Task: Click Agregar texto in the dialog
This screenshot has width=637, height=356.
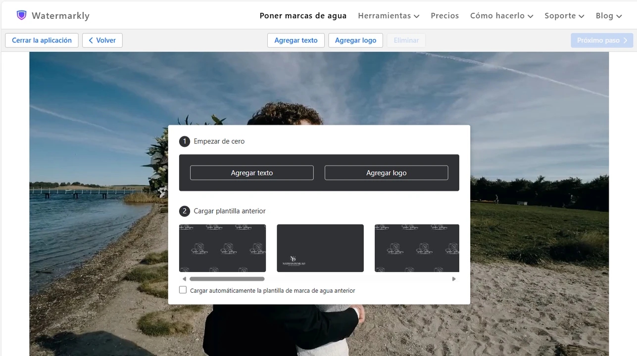Action: click(x=251, y=173)
